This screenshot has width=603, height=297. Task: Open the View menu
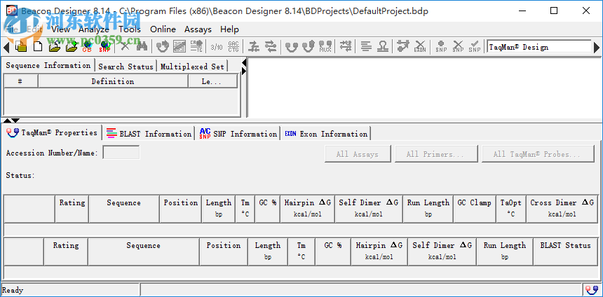tap(60, 29)
